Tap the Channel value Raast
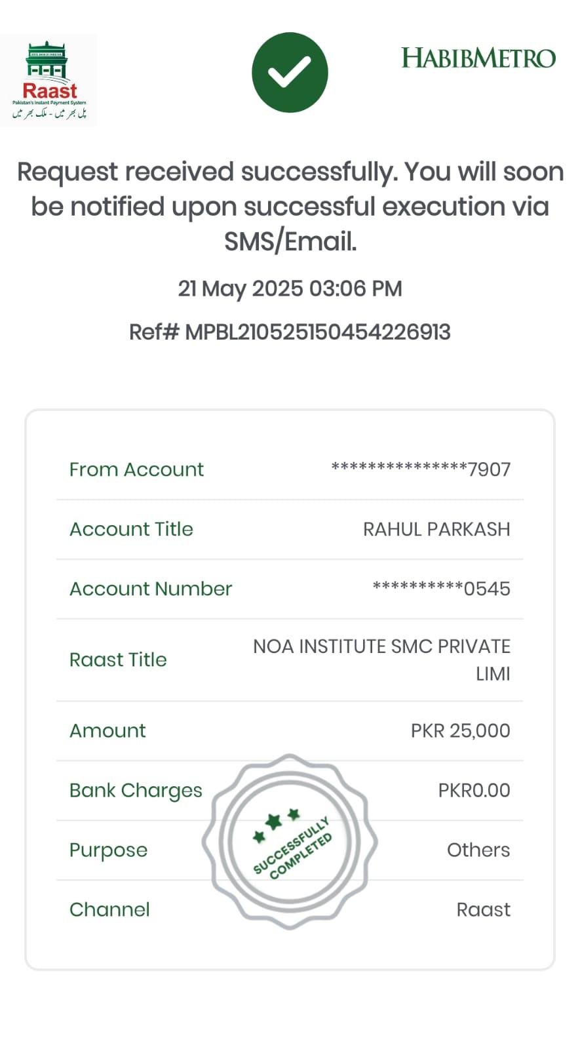 click(x=483, y=910)
